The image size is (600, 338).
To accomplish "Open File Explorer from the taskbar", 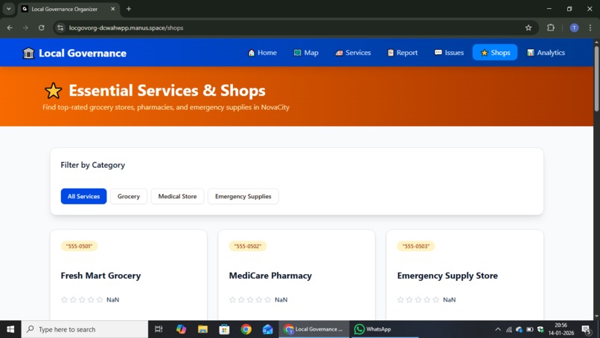I will [202, 329].
